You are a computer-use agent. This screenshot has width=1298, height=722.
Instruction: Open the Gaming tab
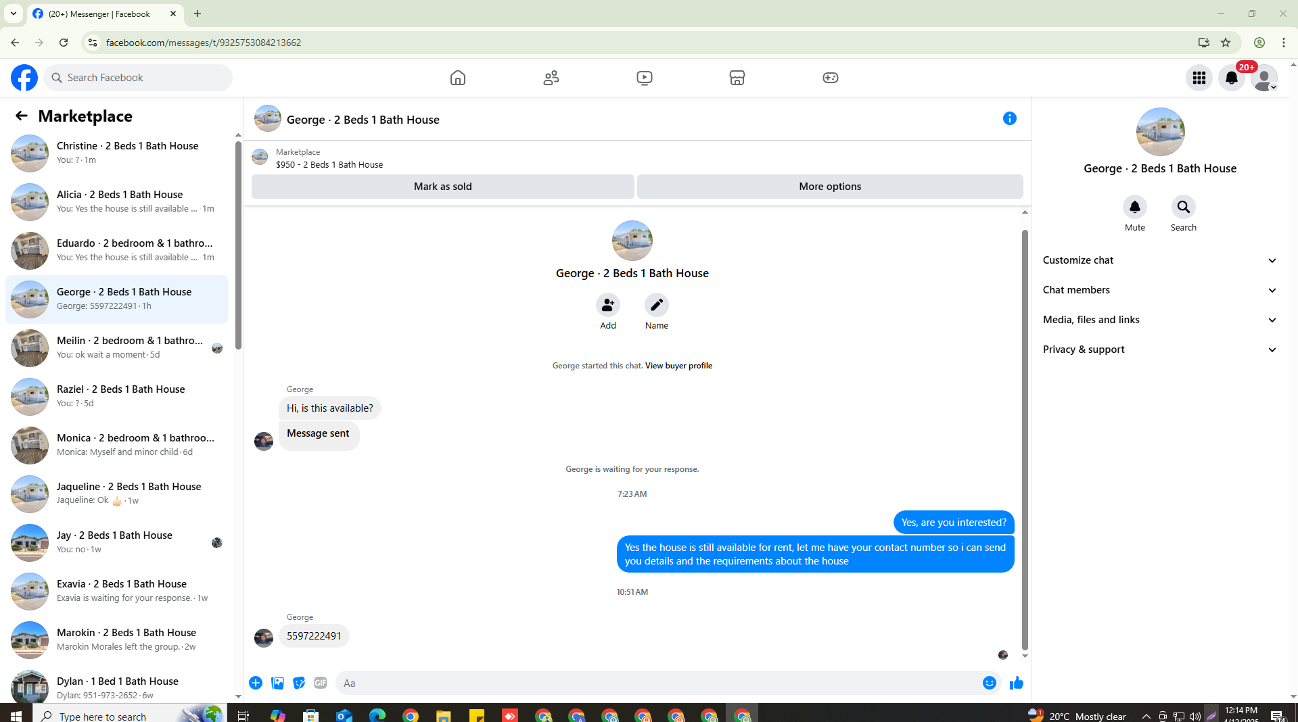coord(831,78)
